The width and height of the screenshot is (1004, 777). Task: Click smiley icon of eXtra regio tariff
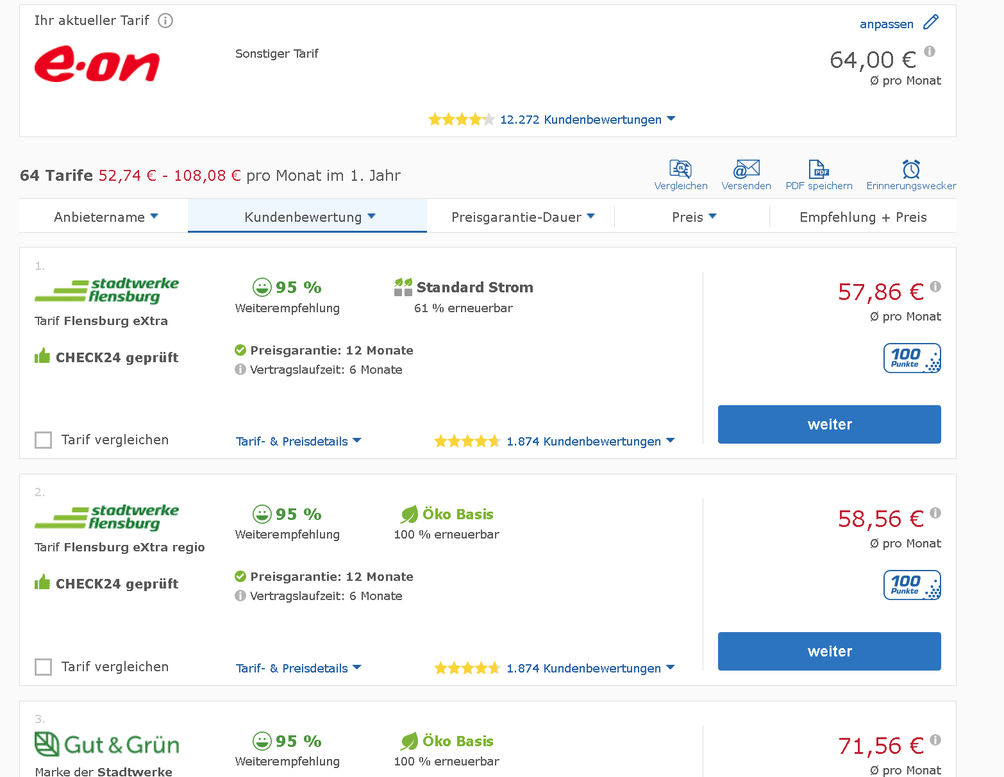click(x=262, y=514)
